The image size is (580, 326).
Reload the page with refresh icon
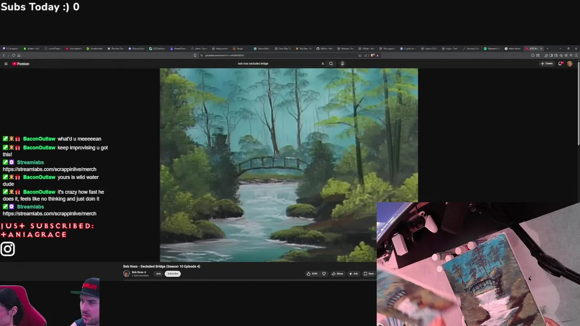pos(14,55)
